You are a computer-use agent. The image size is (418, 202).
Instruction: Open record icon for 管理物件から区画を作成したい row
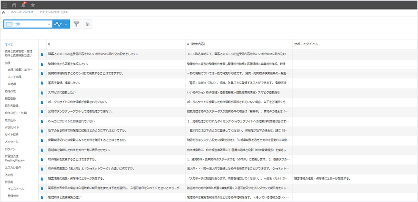click(x=42, y=64)
